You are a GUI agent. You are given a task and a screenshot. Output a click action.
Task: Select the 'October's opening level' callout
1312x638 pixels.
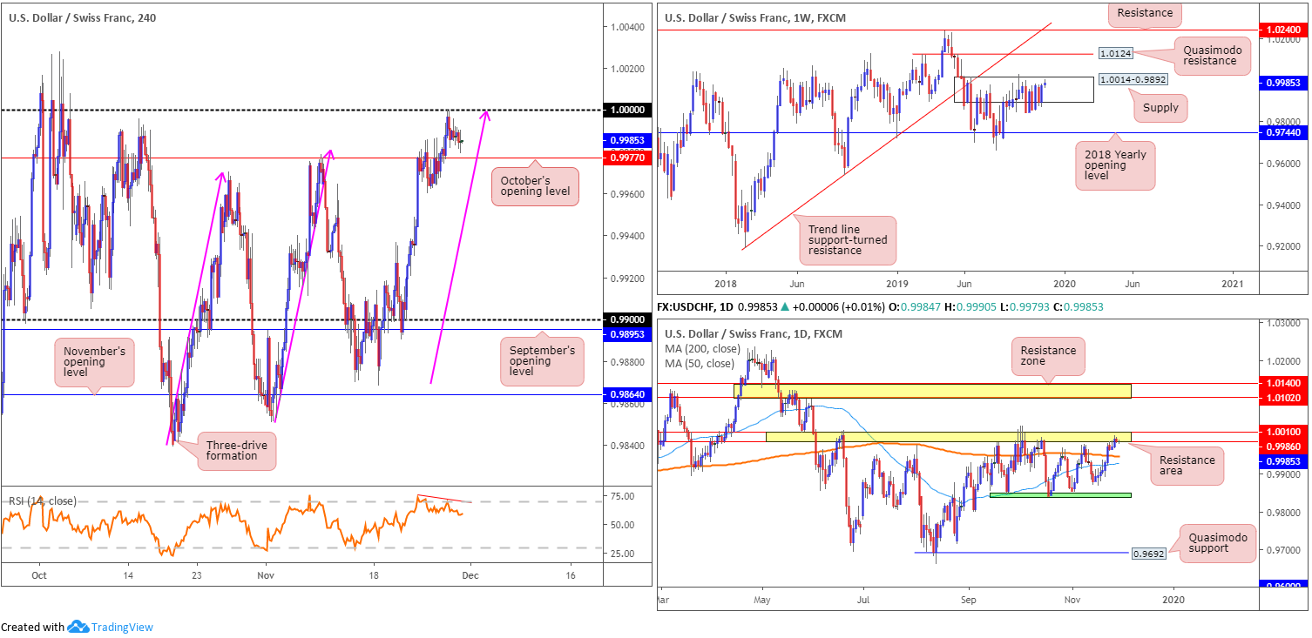point(535,187)
